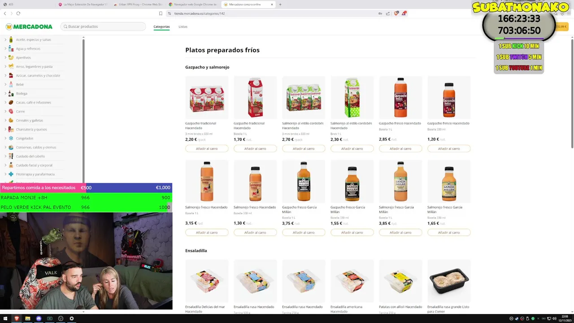Expand Cuidado facial y corporal category
Viewport: 574px width, 323px height.
[x=5, y=165]
